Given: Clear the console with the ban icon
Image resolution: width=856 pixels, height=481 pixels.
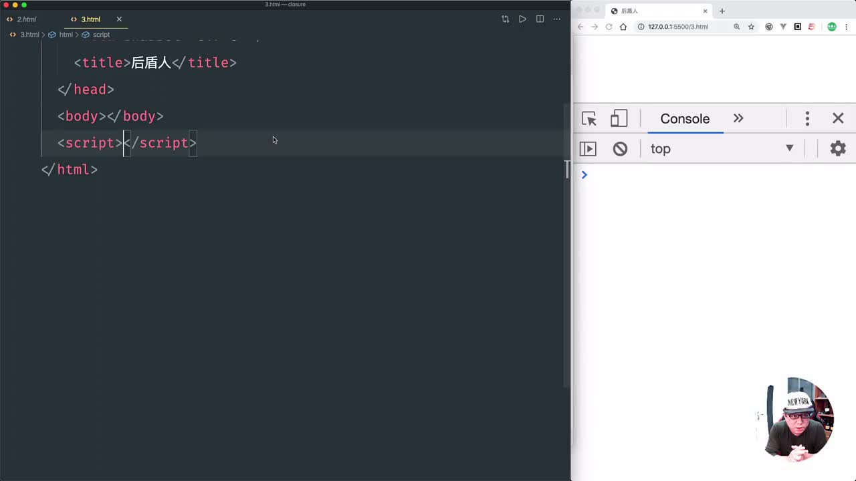Looking at the screenshot, I should click(620, 148).
